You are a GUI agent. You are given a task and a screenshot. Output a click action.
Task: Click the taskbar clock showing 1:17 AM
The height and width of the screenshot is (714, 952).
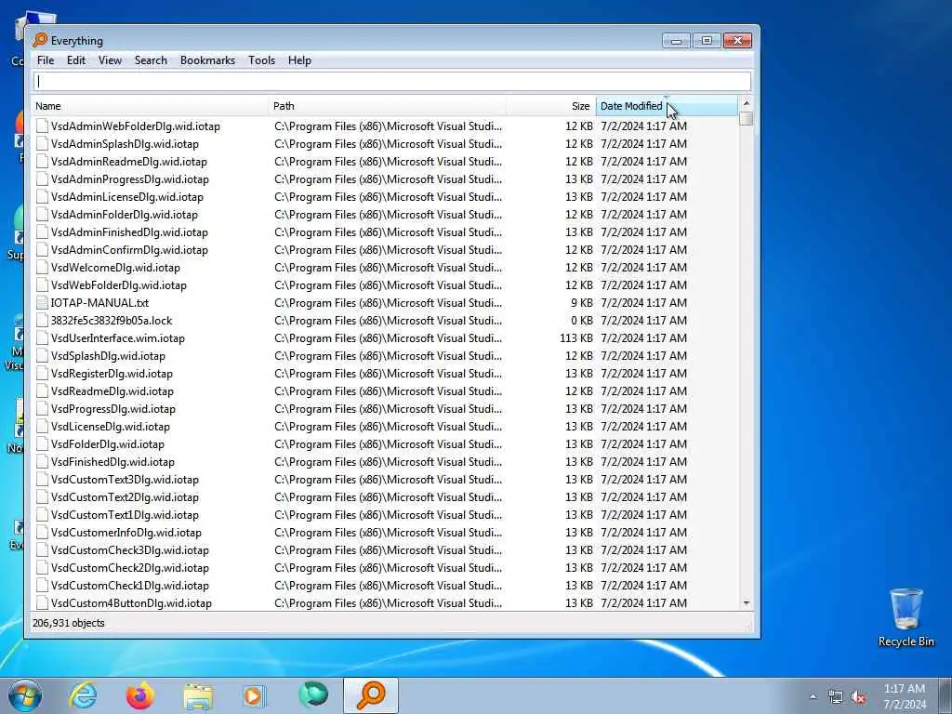tap(905, 696)
